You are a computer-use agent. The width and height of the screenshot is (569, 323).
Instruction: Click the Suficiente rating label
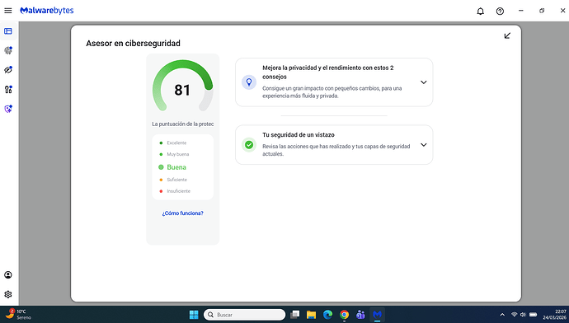pos(176,180)
